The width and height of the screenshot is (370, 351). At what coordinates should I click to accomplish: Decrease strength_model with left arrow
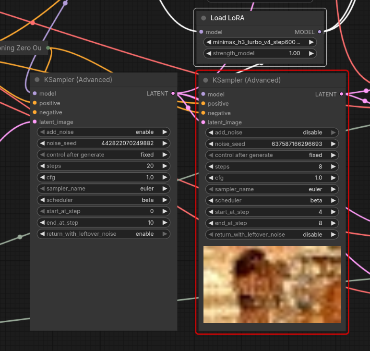pos(209,53)
